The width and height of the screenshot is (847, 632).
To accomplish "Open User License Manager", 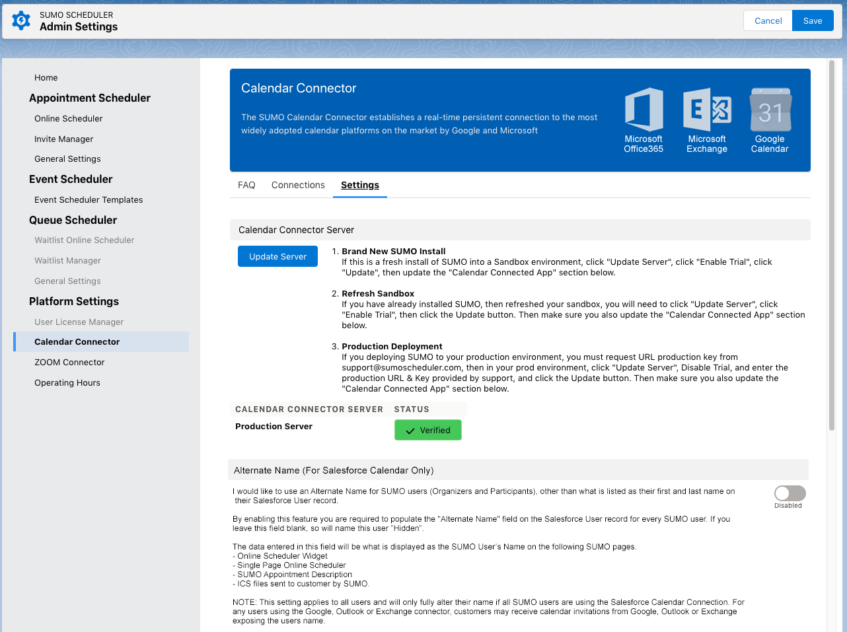I will point(79,322).
